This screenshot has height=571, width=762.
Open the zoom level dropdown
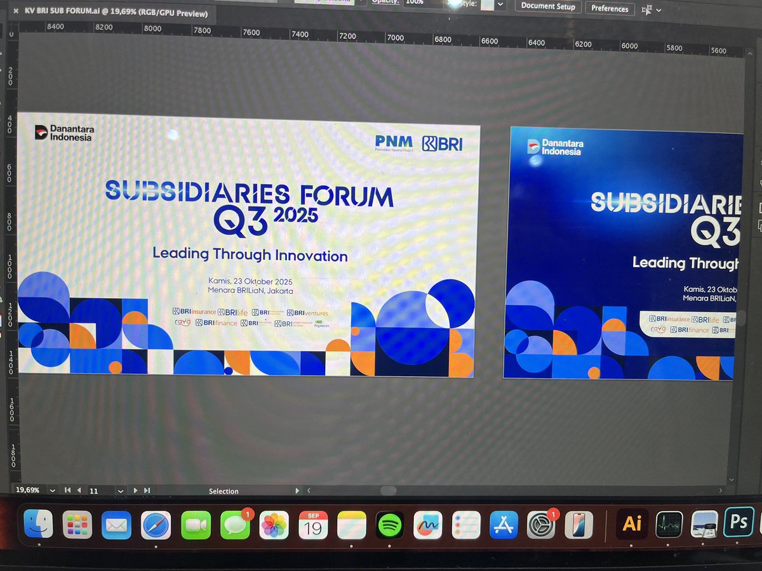pos(51,490)
